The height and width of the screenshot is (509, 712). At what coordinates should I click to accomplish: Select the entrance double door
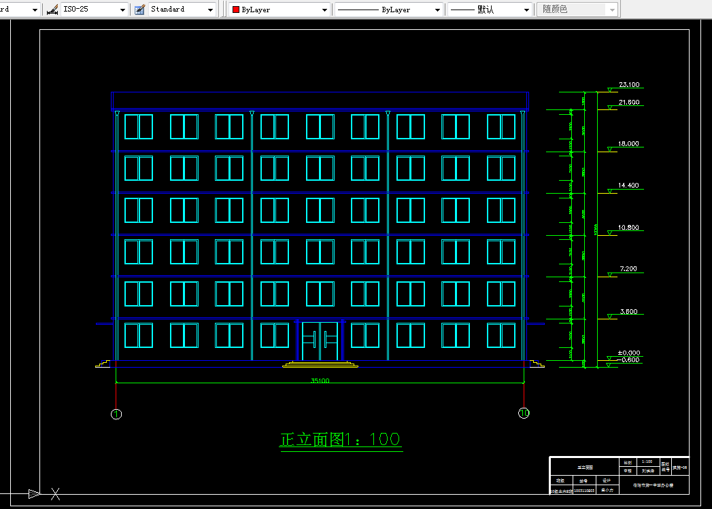pyautogui.click(x=320, y=341)
